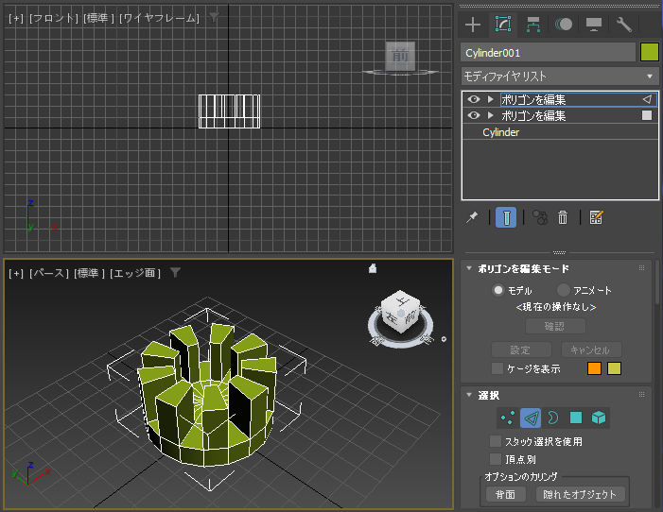The height and width of the screenshot is (512, 663).
Task: Click edge sub-object indicator on top modifier
Action: [647, 99]
